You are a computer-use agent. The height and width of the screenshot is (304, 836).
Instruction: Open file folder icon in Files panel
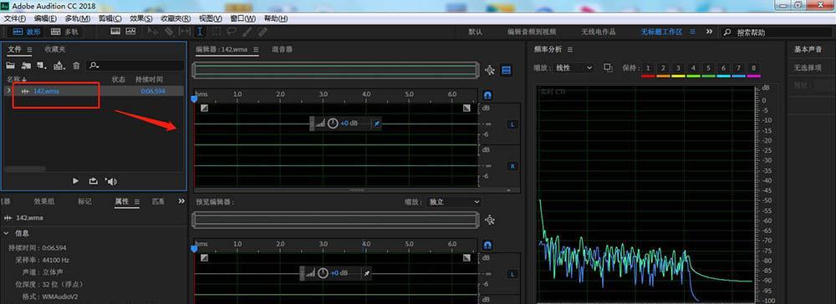pyautogui.click(x=9, y=65)
